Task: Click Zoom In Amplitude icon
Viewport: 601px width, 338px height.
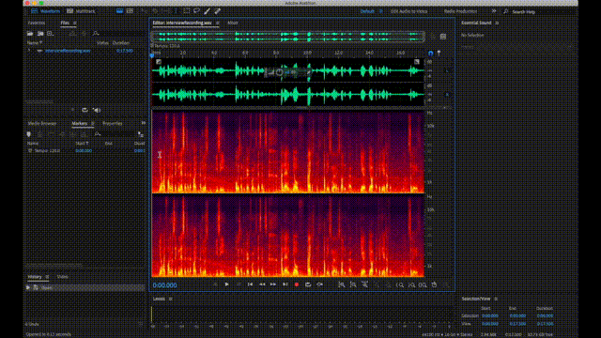Action: 341,284
